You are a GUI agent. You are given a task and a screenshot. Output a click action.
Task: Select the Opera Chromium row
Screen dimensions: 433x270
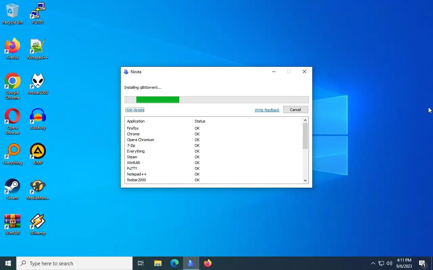click(x=213, y=140)
